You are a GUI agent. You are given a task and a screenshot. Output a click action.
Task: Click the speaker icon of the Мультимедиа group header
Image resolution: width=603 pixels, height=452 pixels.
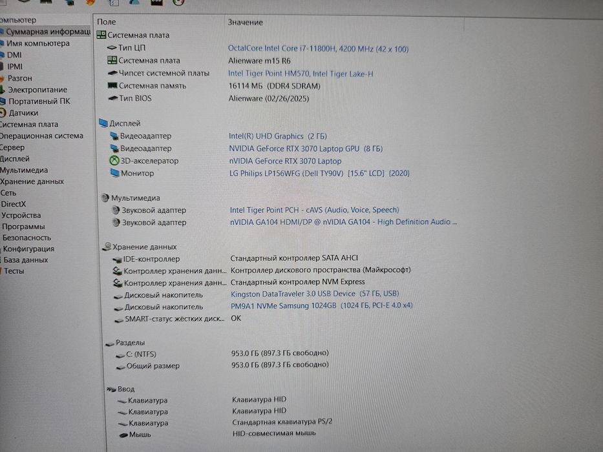pyautogui.click(x=105, y=198)
